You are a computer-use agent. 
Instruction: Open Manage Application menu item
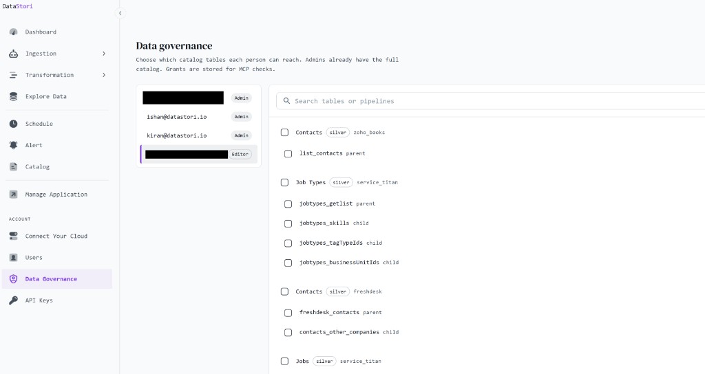[x=57, y=195]
